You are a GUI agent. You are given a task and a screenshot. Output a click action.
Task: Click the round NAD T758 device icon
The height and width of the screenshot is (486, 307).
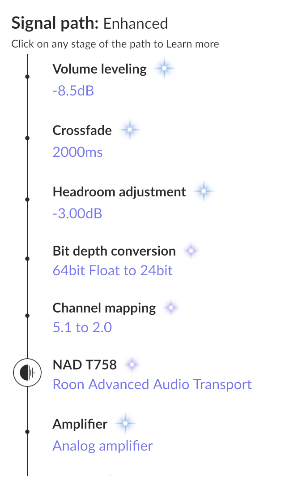pos(27,373)
